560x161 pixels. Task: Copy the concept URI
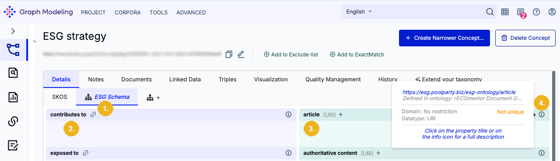229,54
